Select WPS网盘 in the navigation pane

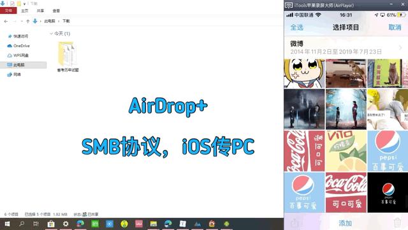pos(21,56)
